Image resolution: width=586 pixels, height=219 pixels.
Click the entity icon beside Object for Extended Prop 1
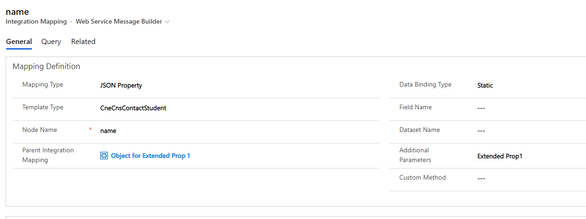click(104, 156)
